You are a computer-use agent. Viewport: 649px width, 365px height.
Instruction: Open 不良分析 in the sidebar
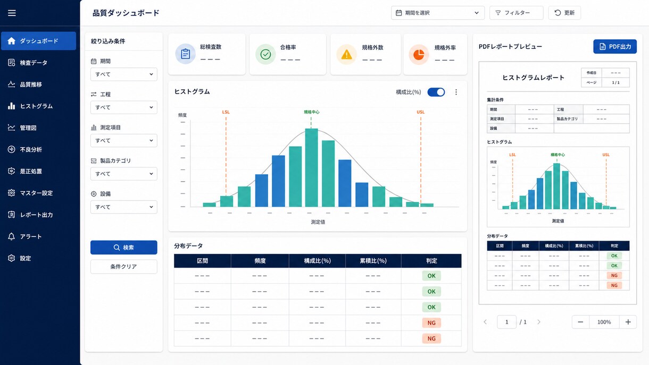38,150
